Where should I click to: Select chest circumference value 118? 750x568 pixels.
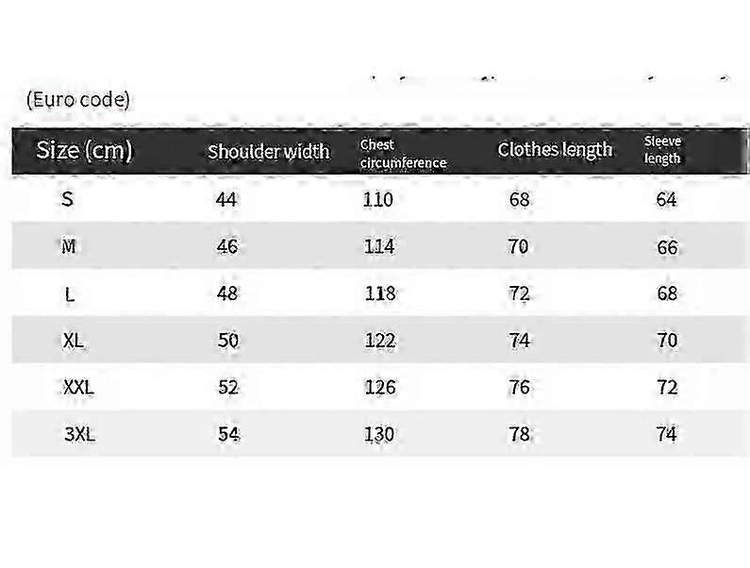(380, 293)
